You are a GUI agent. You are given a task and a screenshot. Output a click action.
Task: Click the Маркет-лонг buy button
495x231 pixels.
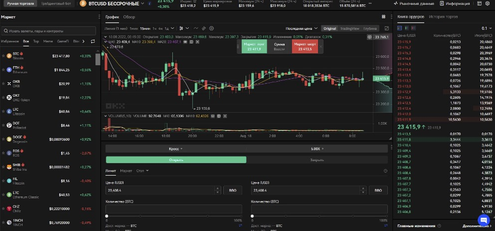tap(254, 46)
